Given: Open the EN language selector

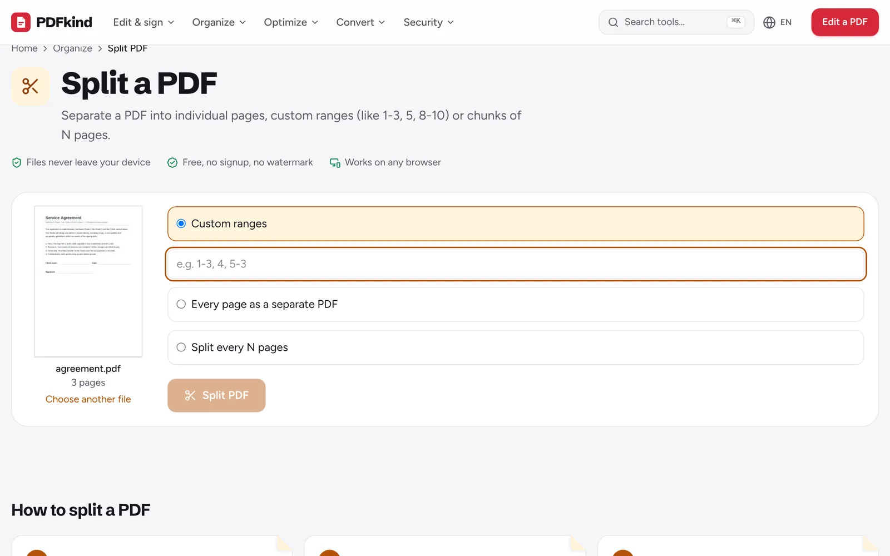Looking at the screenshot, I should click(778, 22).
